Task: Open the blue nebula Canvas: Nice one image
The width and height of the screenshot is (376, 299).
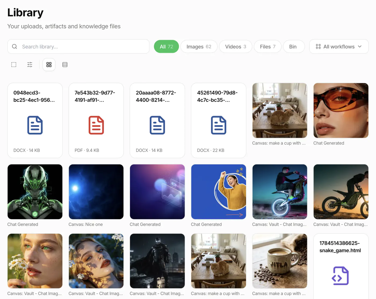Action: (96, 192)
